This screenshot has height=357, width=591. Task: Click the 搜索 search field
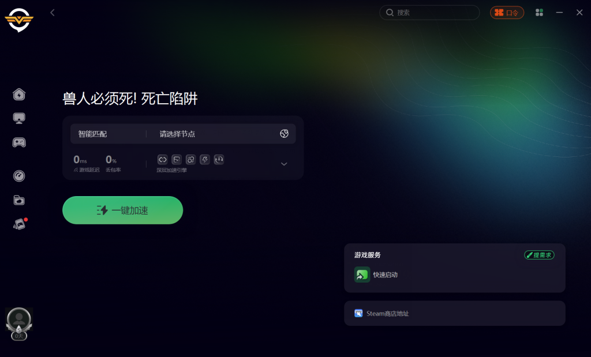pyautogui.click(x=429, y=13)
